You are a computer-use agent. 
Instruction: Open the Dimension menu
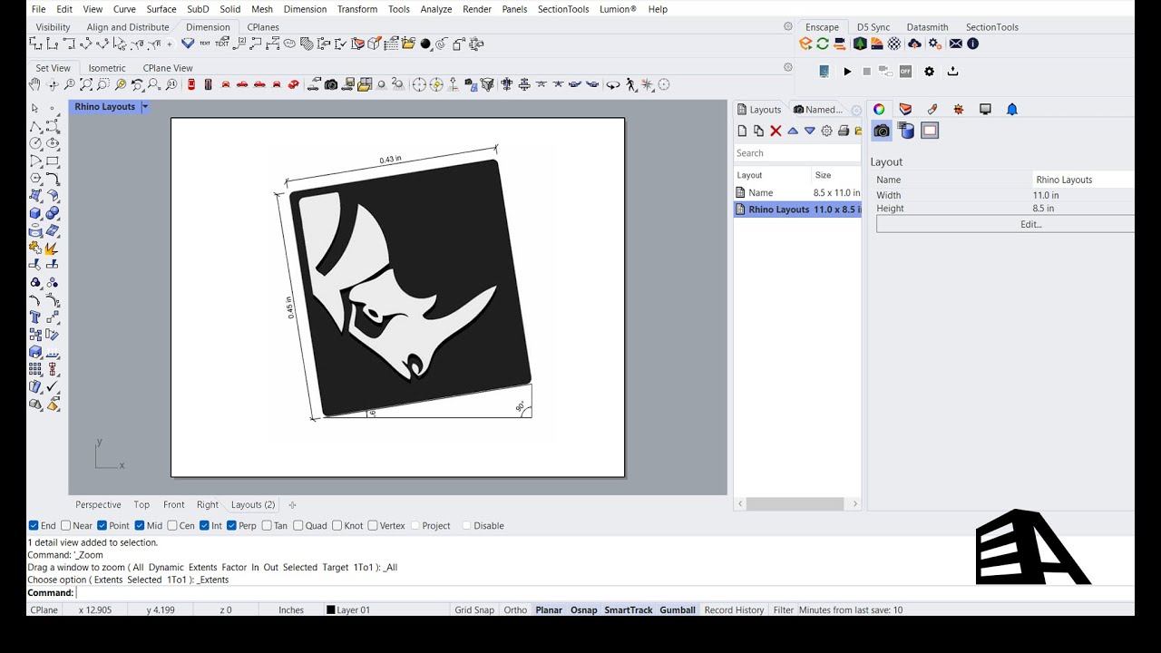click(305, 9)
